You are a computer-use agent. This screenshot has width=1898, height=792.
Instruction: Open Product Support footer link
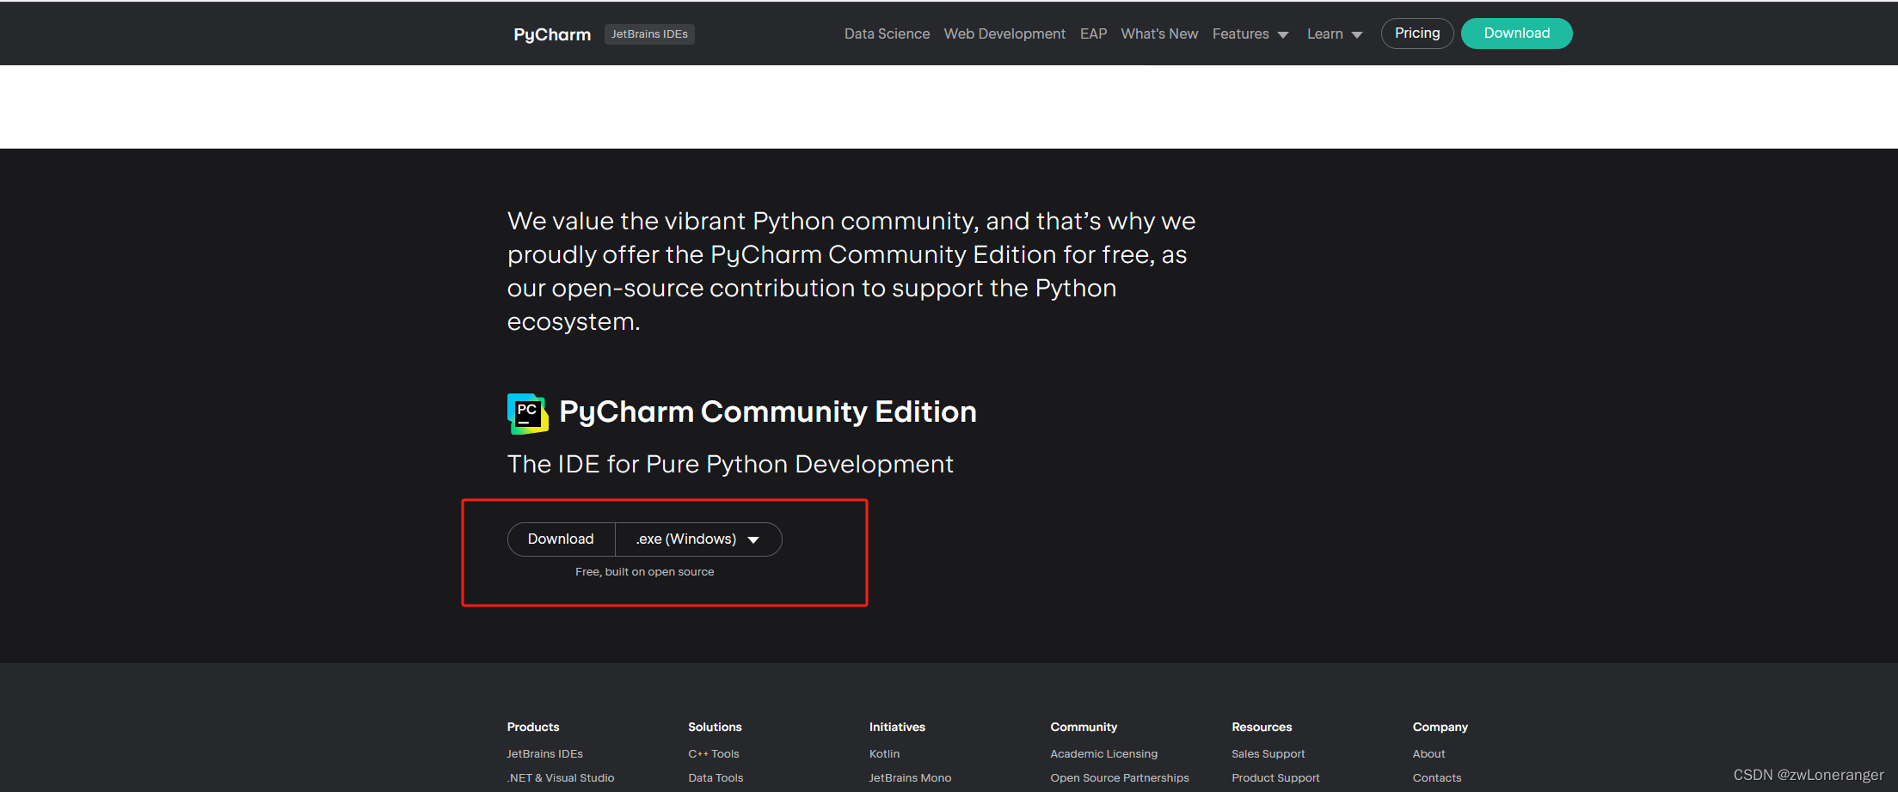(x=1275, y=778)
